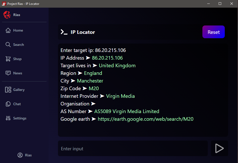Image resolution: width=238 pixels, height=163 pixels.
Task: Click the Rias profile name at the bottom
Action: 28,155
